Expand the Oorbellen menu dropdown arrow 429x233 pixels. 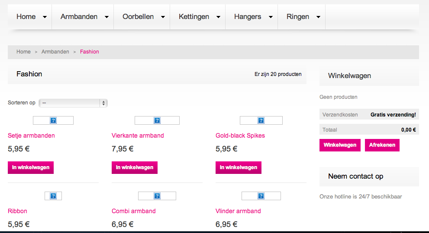163,17
